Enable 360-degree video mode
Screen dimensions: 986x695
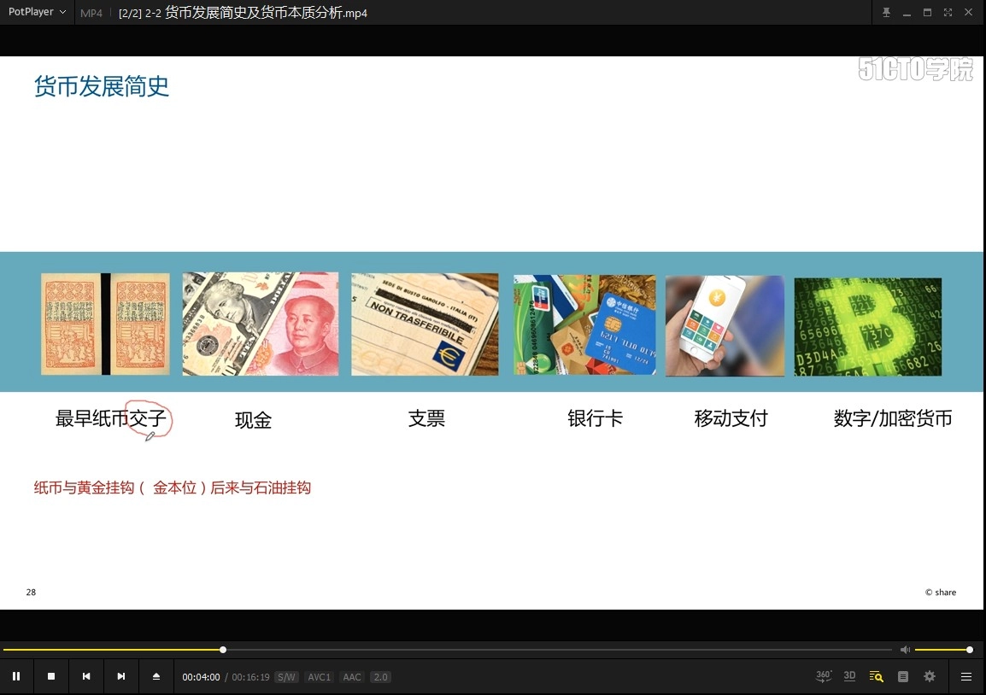click(x=823, y=675)
